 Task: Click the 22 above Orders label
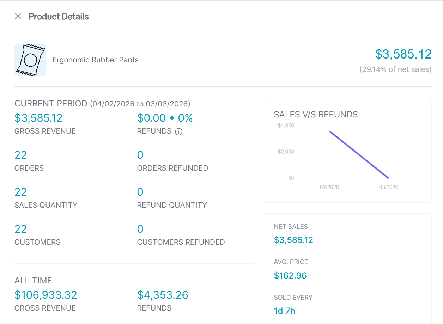(21, 155)
